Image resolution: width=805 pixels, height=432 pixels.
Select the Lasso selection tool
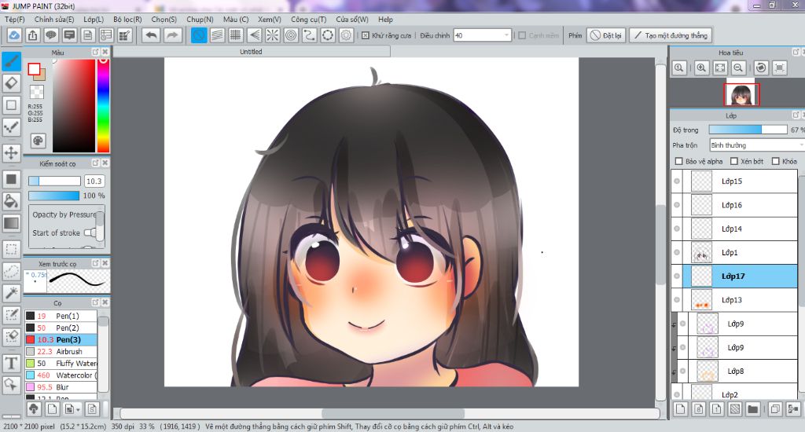tap(11, 272)
